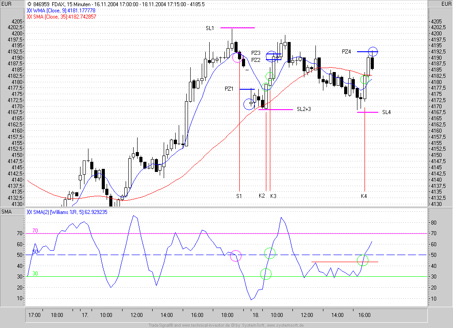The width and height of the screenshot is (453, 328).
Task: Click the green '30' level label
Action: tap(35, 274)
